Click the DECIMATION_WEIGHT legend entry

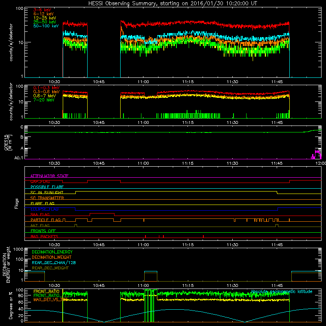52,257
